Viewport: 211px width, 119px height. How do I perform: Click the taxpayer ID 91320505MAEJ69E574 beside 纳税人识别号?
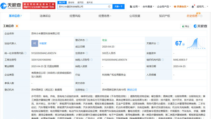114,60
